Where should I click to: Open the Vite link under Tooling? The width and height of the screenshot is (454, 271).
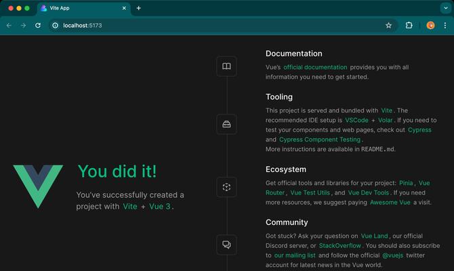click(386, 110)
